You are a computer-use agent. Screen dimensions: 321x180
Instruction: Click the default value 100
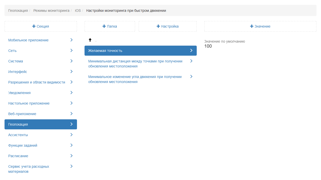pos(208,46)
